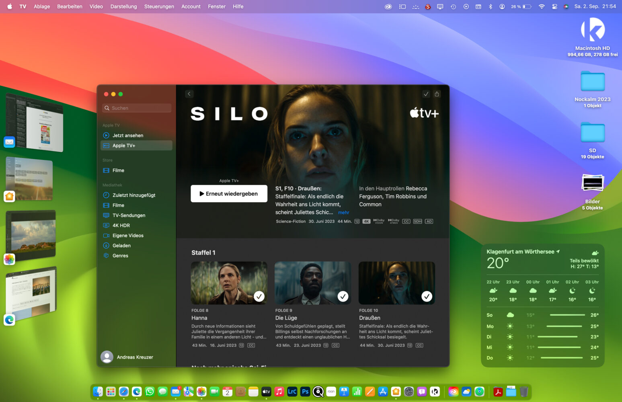Open the share icon at the top of the Silo page
Viewport: 622px width, 402px height.
pyautogui.click(x=437, y=94)
